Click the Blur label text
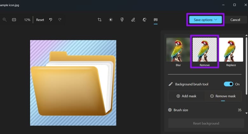Image resolution: width=248 pixels, height=134 pixels. [178, 65]
